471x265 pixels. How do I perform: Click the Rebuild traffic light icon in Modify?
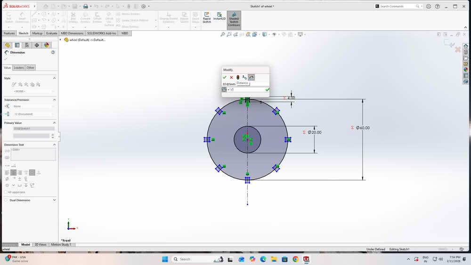(238, 78)
